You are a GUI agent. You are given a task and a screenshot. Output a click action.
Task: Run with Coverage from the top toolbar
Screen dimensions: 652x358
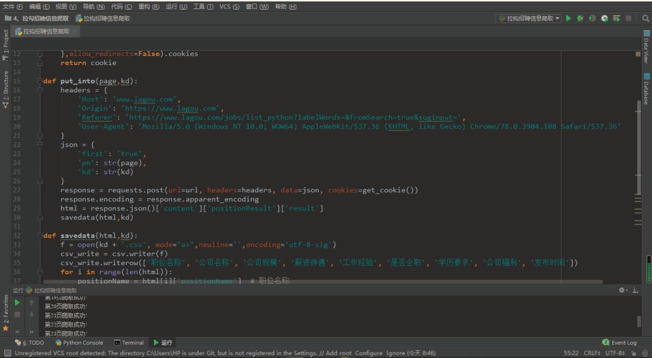pyautogui.click(x=593, y=18)
